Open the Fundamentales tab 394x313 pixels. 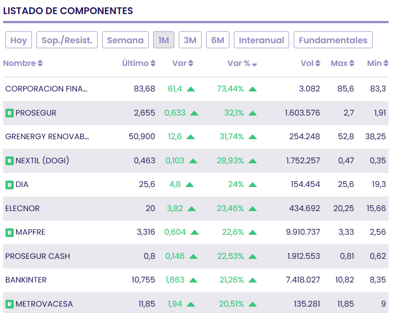[333, 40]
